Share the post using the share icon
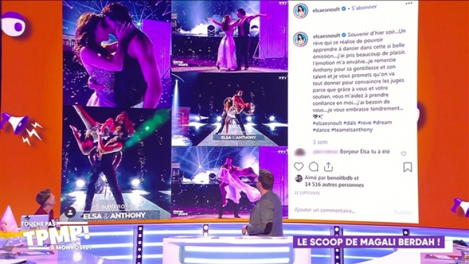469x264 pixels. tap(328, 167)
